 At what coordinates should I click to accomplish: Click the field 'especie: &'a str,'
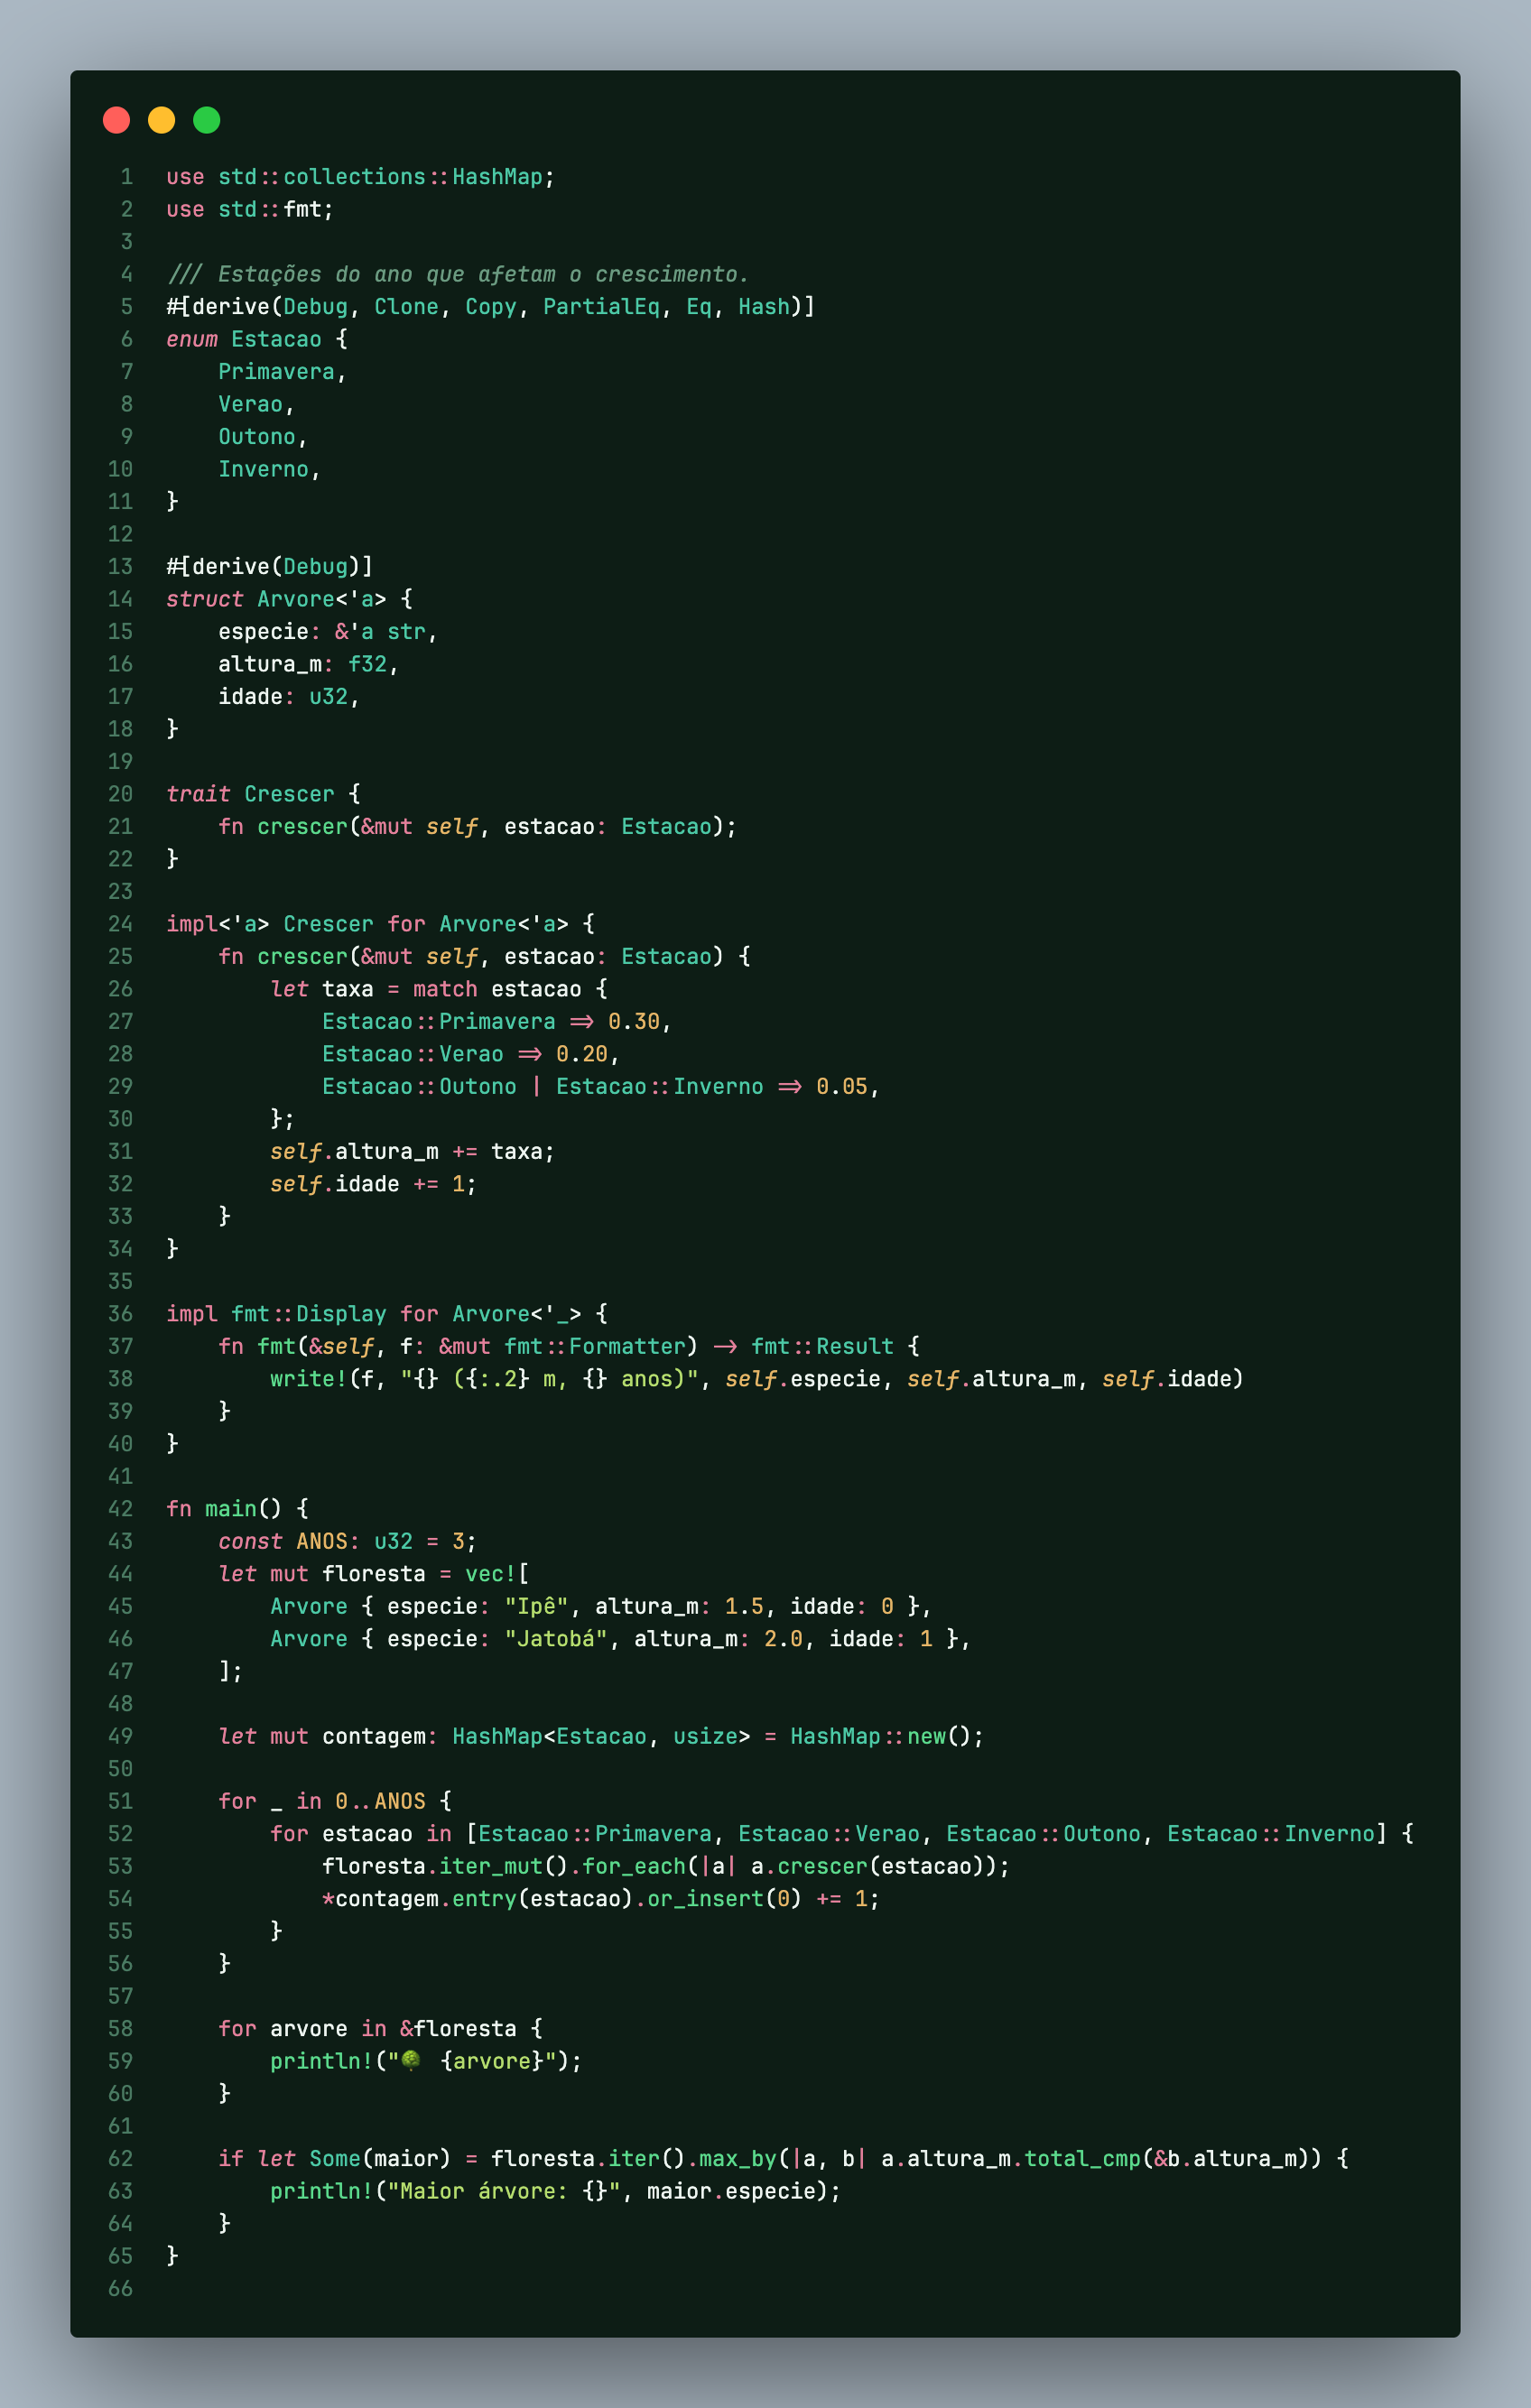pos(328,632)
